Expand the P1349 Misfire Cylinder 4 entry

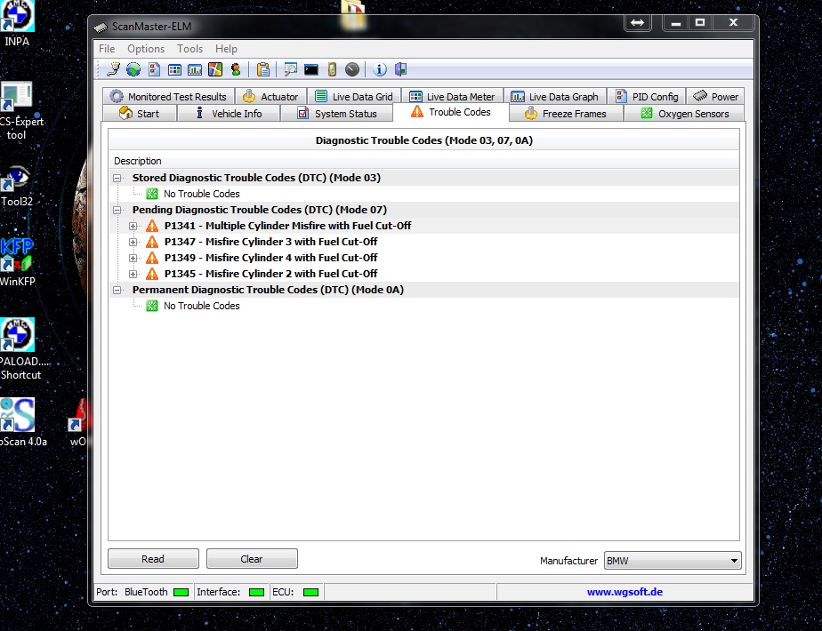coord(133,258)
